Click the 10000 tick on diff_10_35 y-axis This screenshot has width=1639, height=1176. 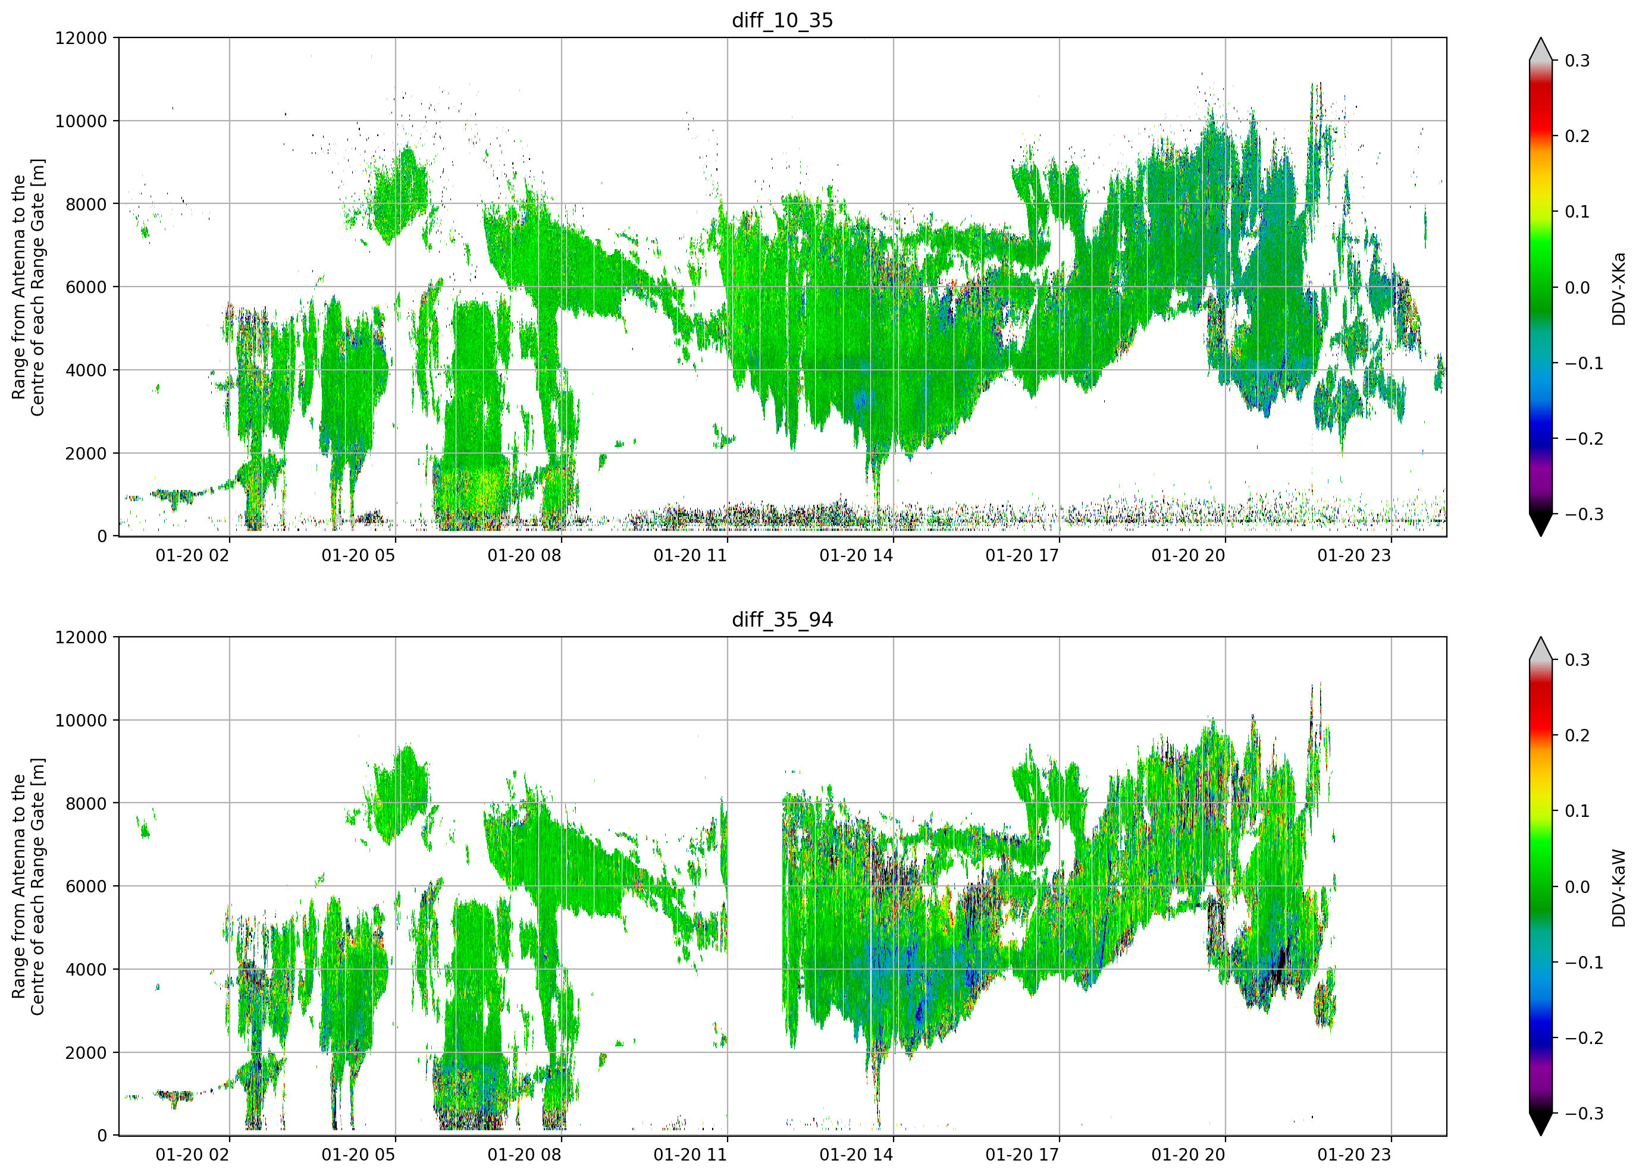pyautogui.click(x=81, y=121)
